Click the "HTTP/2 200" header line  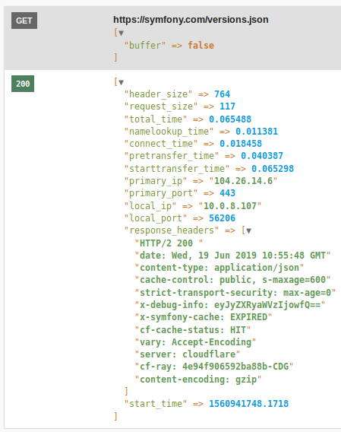[x=169, y=243]
